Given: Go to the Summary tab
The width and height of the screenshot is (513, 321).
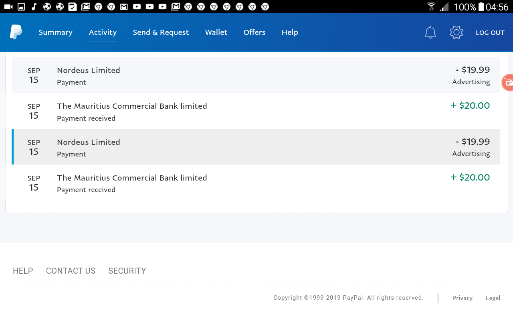Looking at the screenshot, I should click(x=55, y=33).
